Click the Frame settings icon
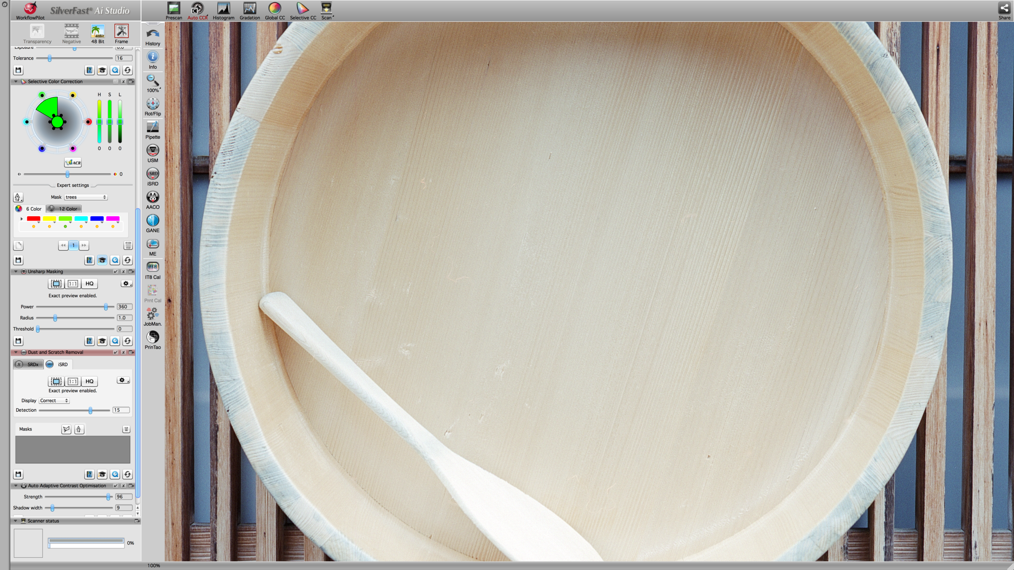This screenshot has height=570, width=1014. coord(121,34)
